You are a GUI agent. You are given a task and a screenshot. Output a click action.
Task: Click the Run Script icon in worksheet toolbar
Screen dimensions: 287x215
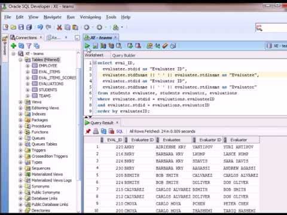click(95, 46)
